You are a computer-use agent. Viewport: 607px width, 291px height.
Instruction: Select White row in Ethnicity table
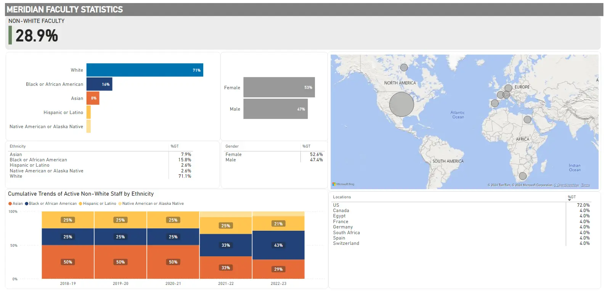click(101, 176)
